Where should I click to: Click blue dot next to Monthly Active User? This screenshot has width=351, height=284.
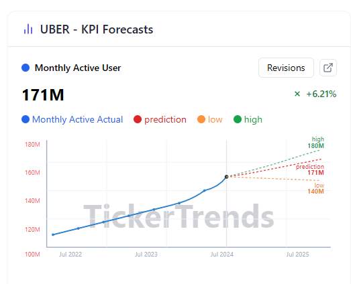click(x=26, y=68)
